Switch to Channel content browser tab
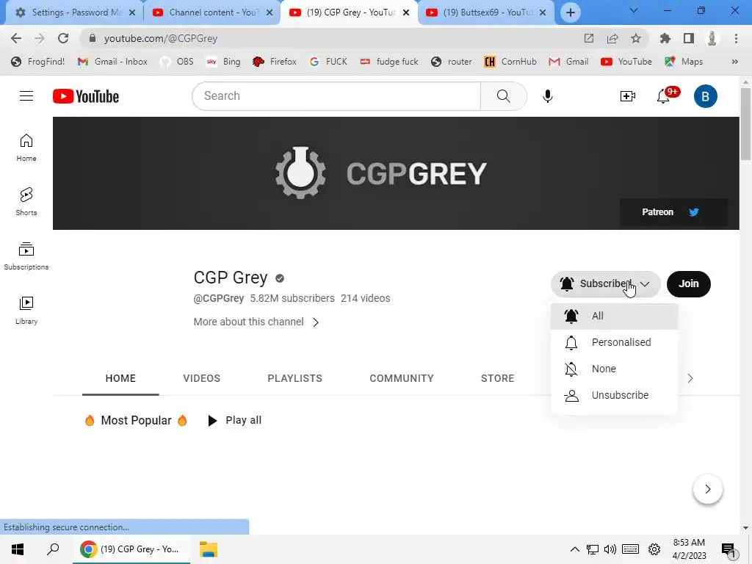This screenshot has width=752, height=564. [x=211, y=12]
